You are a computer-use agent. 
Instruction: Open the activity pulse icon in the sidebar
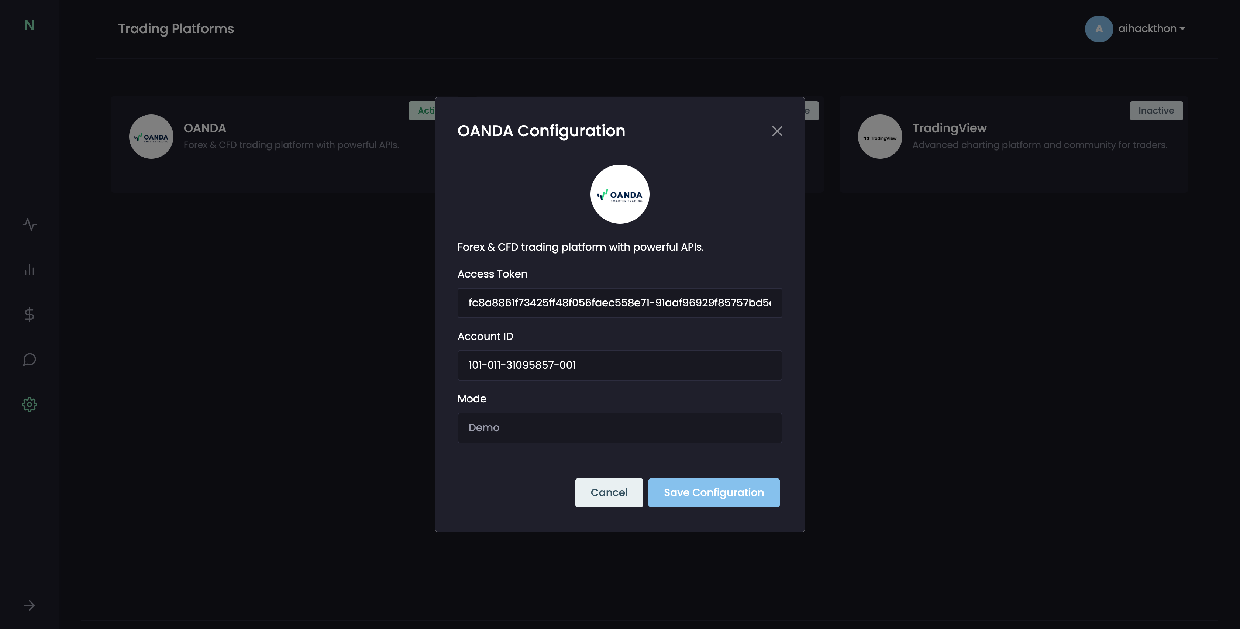tap(30, 224)
